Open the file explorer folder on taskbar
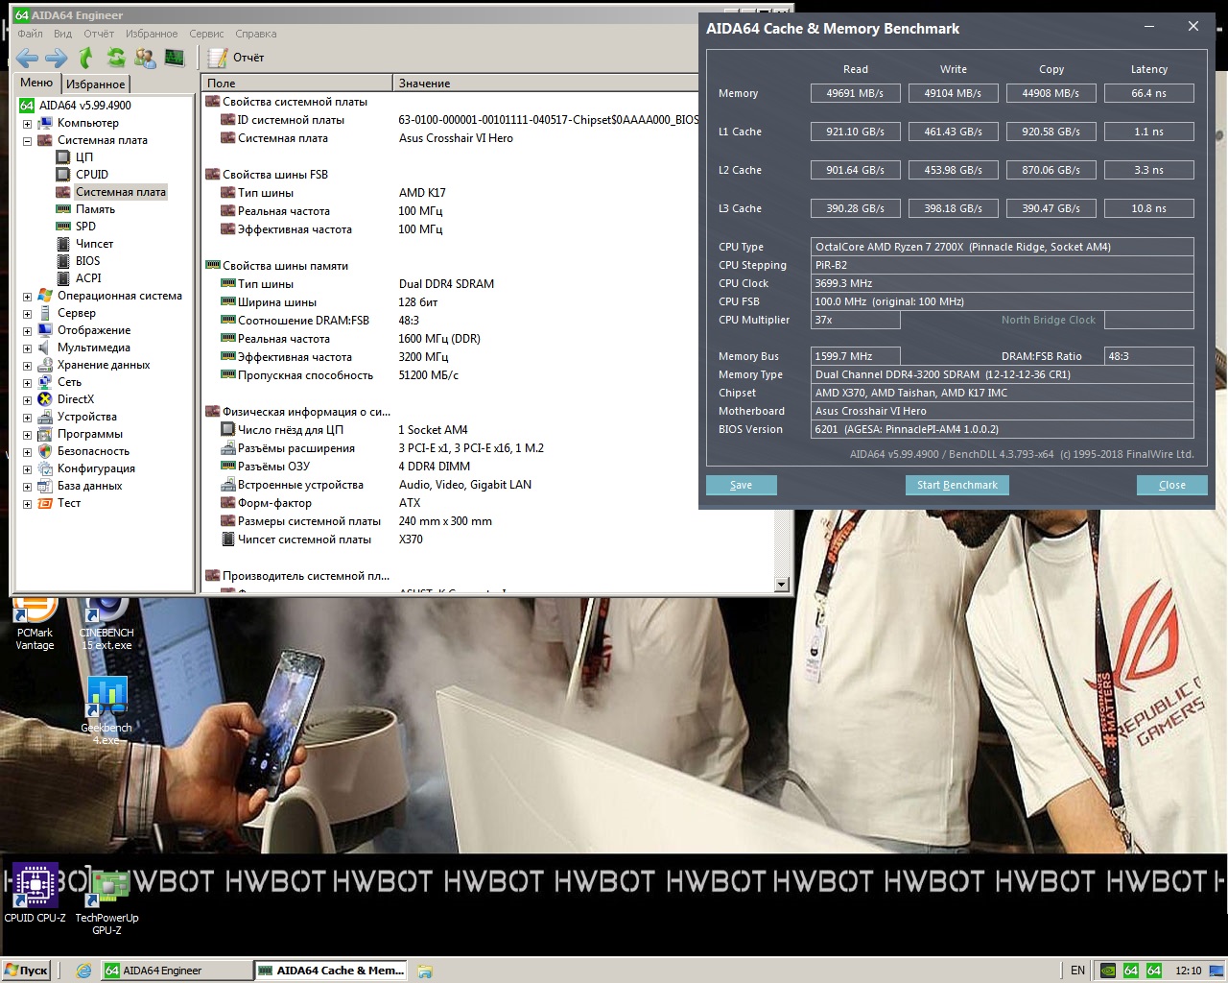This screenshot has width=1228, height=983. click(x=425, y=971)
